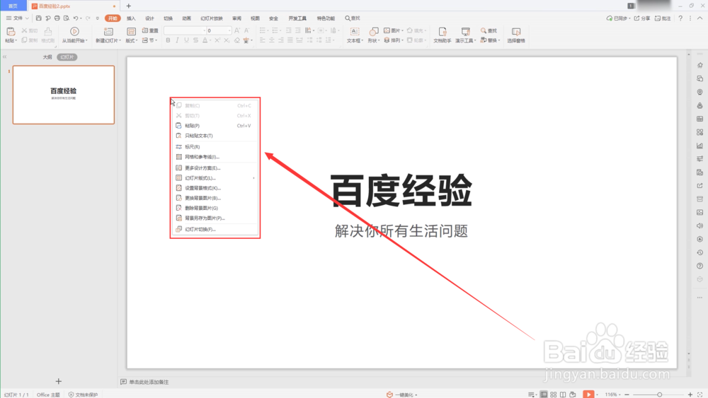The height and width of the screenshot is (398, 708).
Task: Choose Paste (粘贴) in context menu
Action: coord(215,126)
